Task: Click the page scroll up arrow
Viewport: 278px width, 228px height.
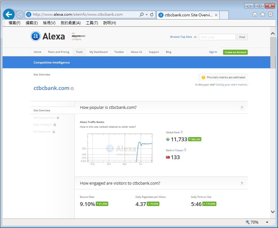Action: pyautogui.click(x=273, y=34)
